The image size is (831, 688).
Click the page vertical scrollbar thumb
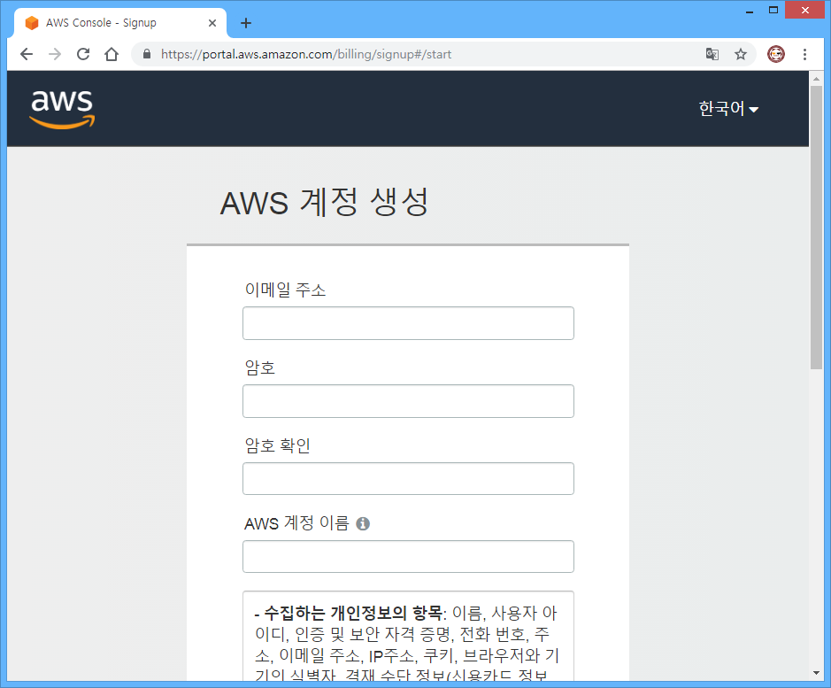click(816, 227)
